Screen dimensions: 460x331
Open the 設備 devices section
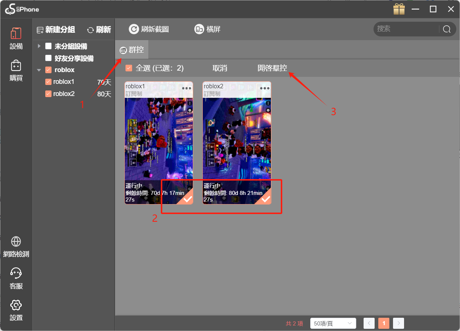16,38
